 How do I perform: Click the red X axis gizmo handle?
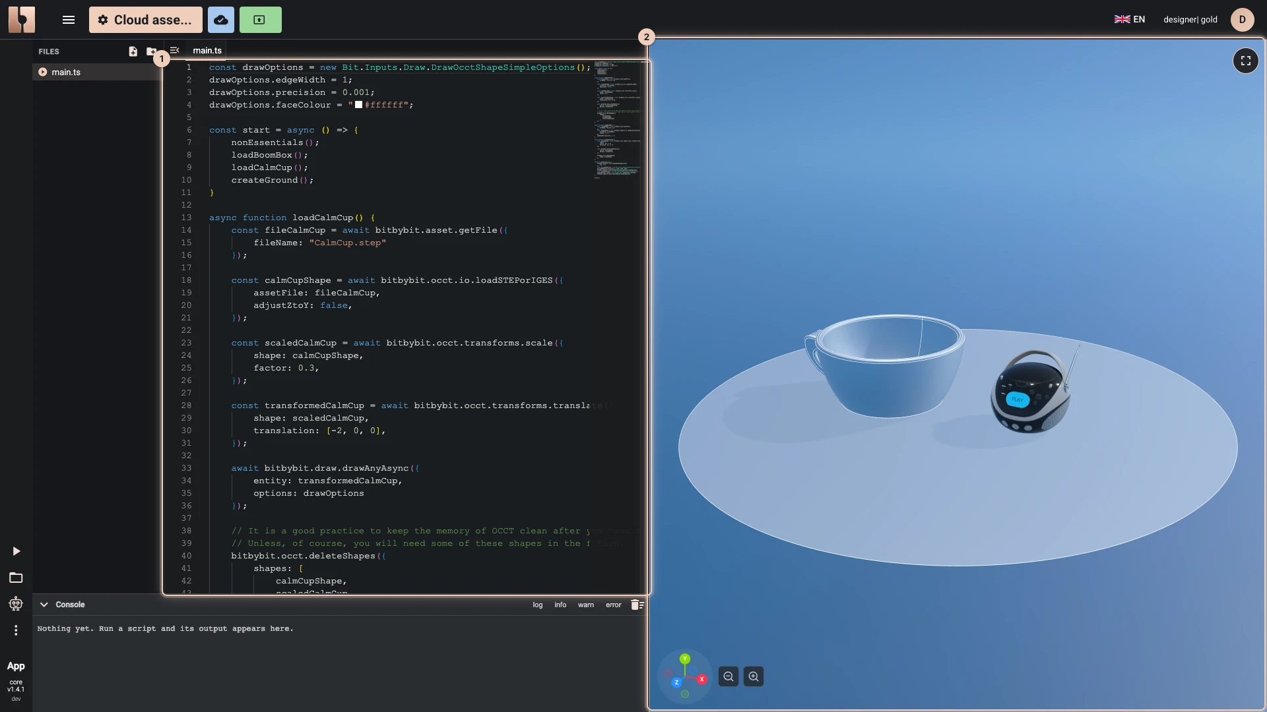(x=702, y=679)
